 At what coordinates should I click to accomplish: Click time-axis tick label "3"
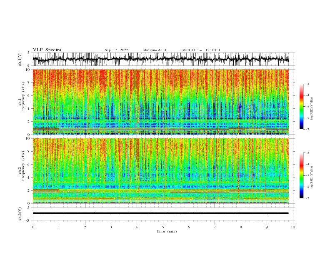coord(111,227)
